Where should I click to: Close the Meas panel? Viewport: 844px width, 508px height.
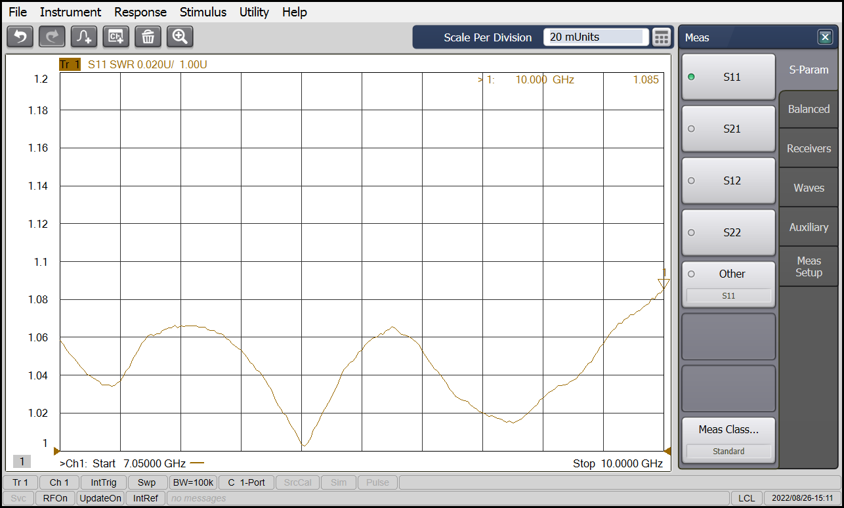pyautogui.click(x=825, y=37)
